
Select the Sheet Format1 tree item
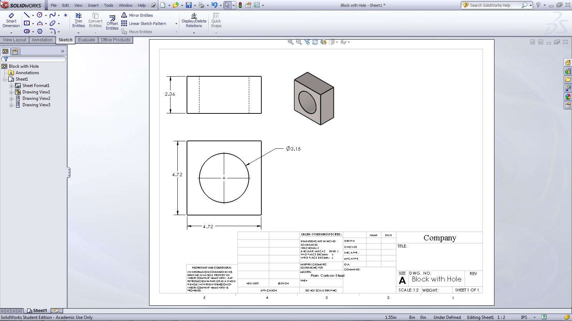36,85
